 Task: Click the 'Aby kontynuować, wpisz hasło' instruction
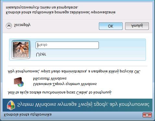(x=74, y=71)
